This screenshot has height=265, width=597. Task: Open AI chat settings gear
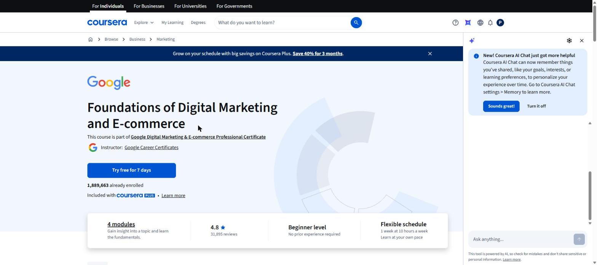tap(569, 41)
